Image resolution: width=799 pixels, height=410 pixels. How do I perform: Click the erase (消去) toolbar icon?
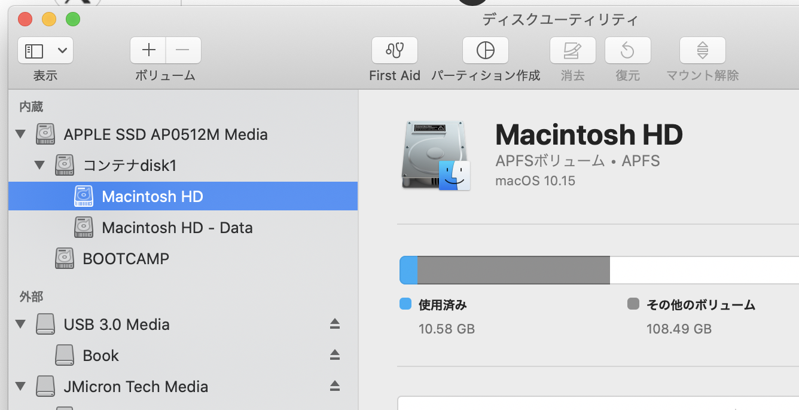[572, 50]
